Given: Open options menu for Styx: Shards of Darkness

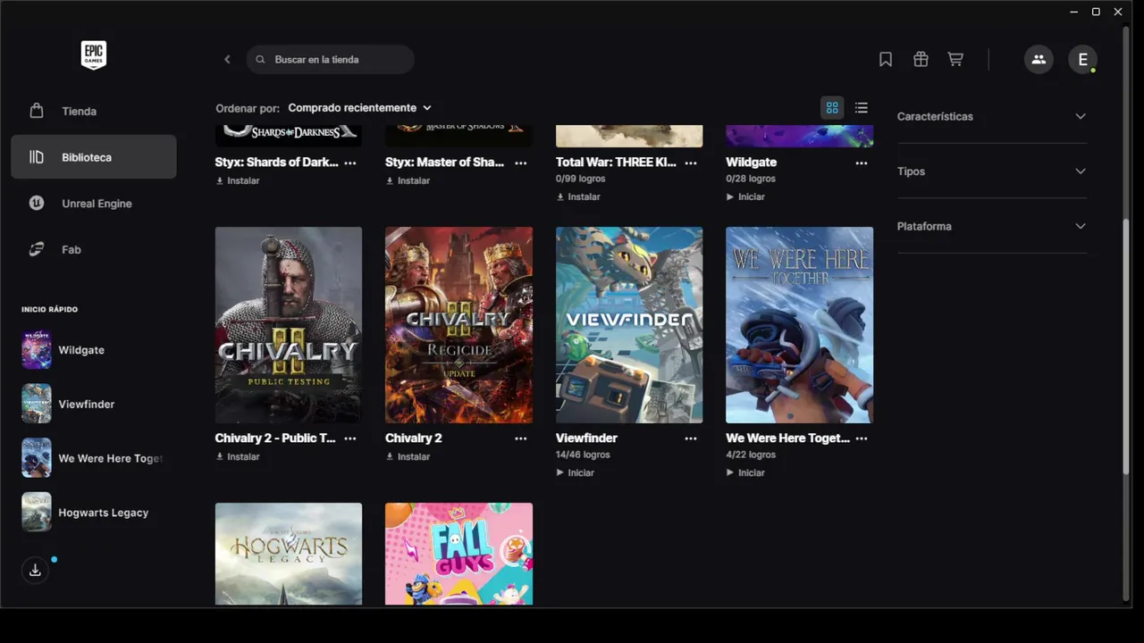Looking at the screenshot, I should click(350, 163).
